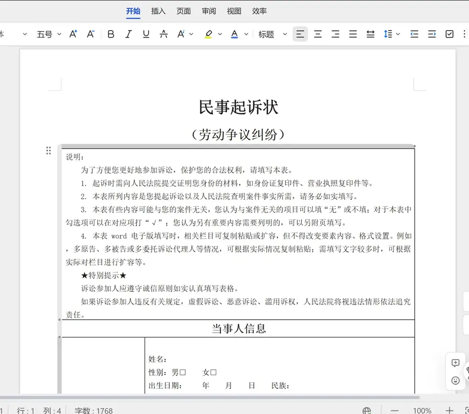The image size is (469, 414).
Task: Switch to the 插入 tab
Action: [x=158, y=11]
